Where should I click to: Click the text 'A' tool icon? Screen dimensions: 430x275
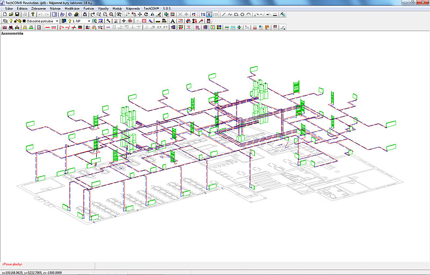point(173,21)
